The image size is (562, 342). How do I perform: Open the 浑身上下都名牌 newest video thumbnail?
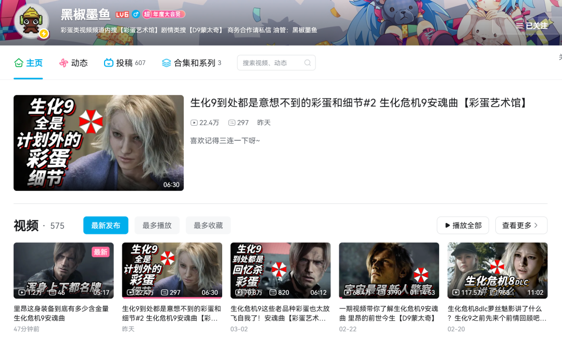(x=63, y=270)
